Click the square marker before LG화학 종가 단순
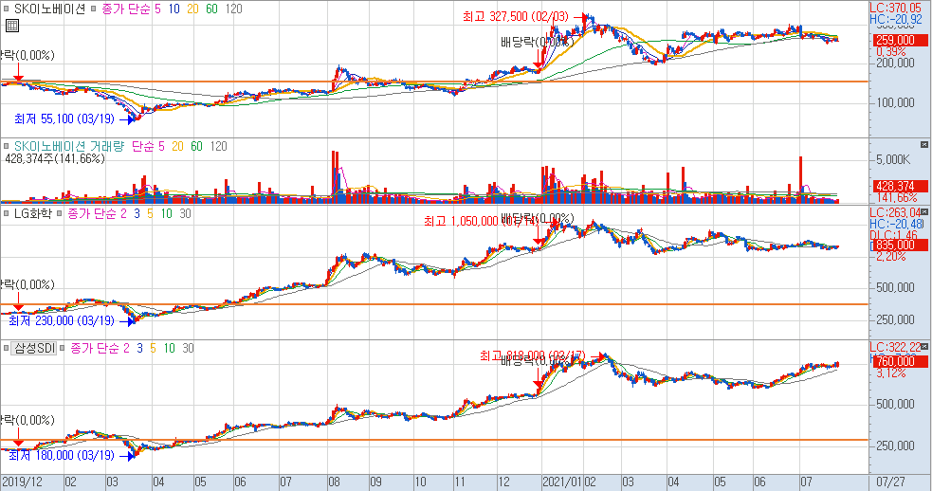 click(x=60, y=213)
